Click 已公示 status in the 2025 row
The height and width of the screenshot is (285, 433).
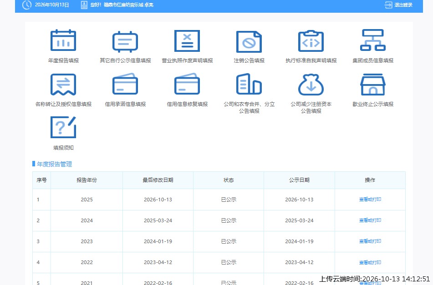pos(229,200)
